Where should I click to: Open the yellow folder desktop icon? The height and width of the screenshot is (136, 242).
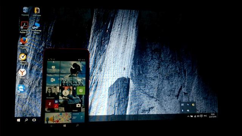[37, 12]
